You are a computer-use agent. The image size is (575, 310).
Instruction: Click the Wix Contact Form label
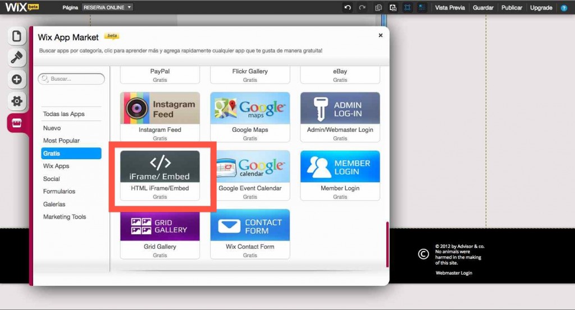click(x=250, y=247)
